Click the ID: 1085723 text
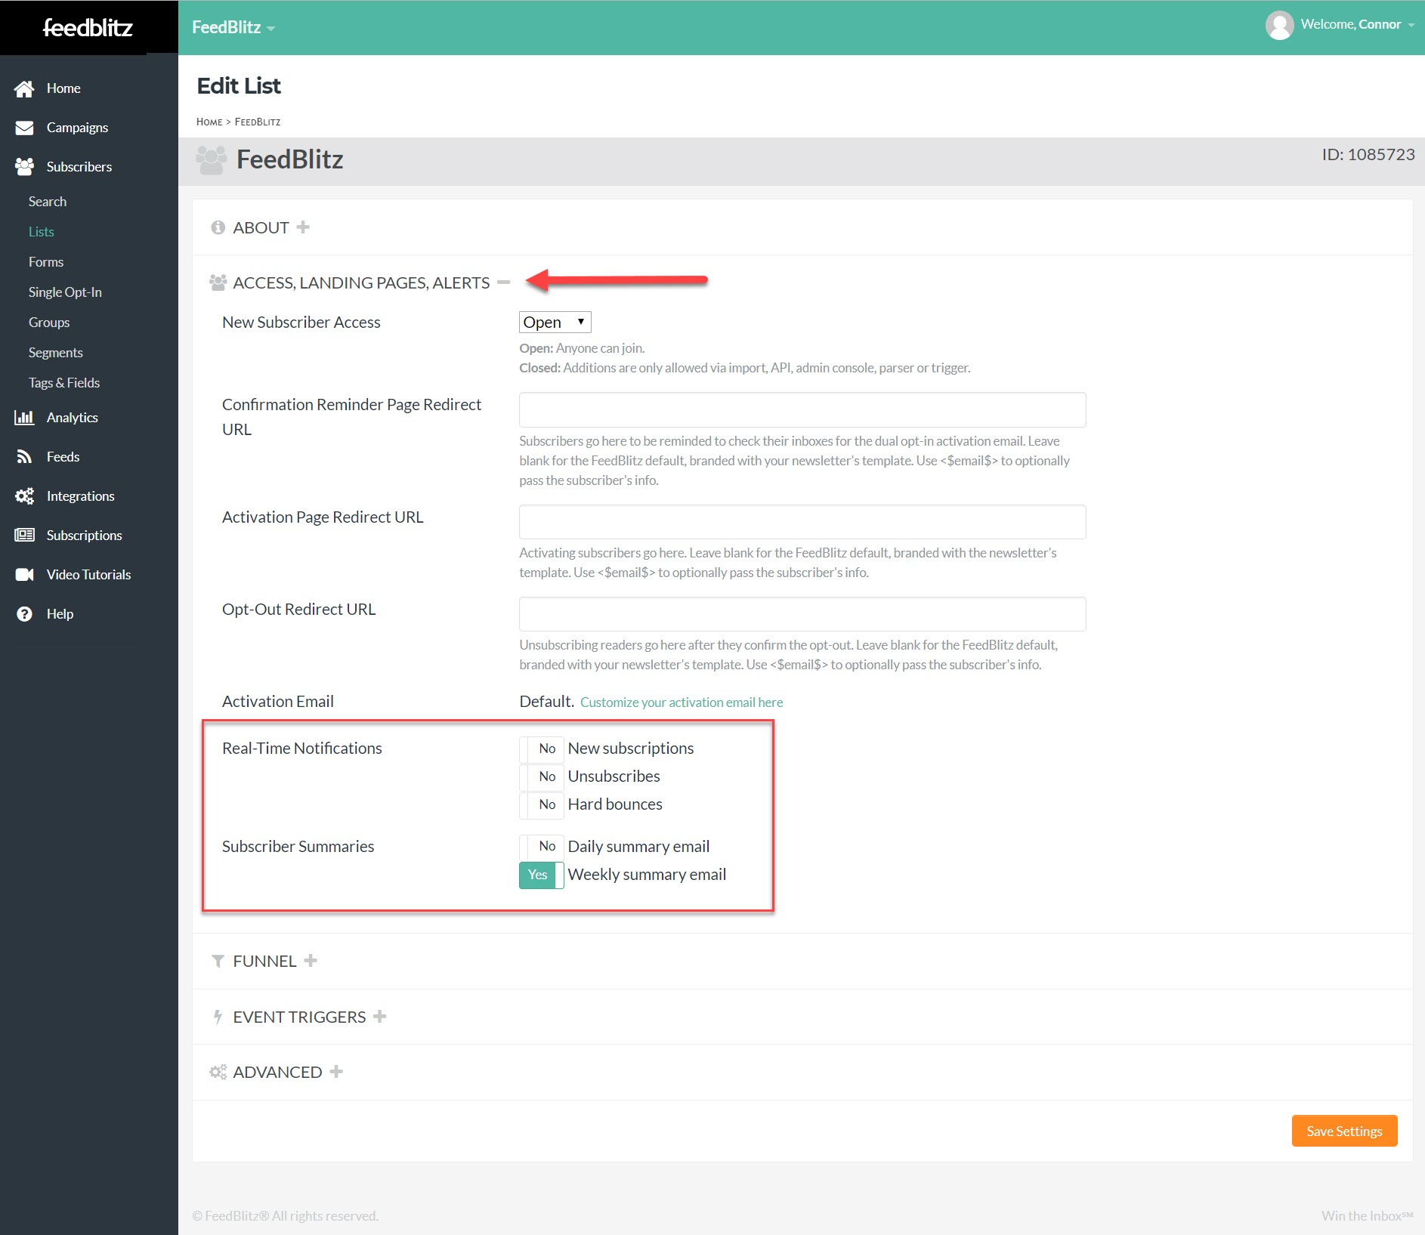The image size is (1425, 1235). pyautogui.click(x=1368, y=155)
